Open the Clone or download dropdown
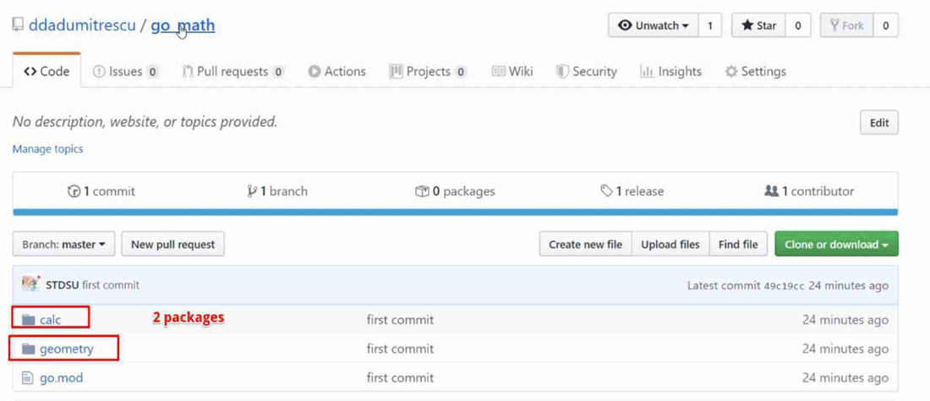This screenshot has height=401, width=930. pos(836,244)
